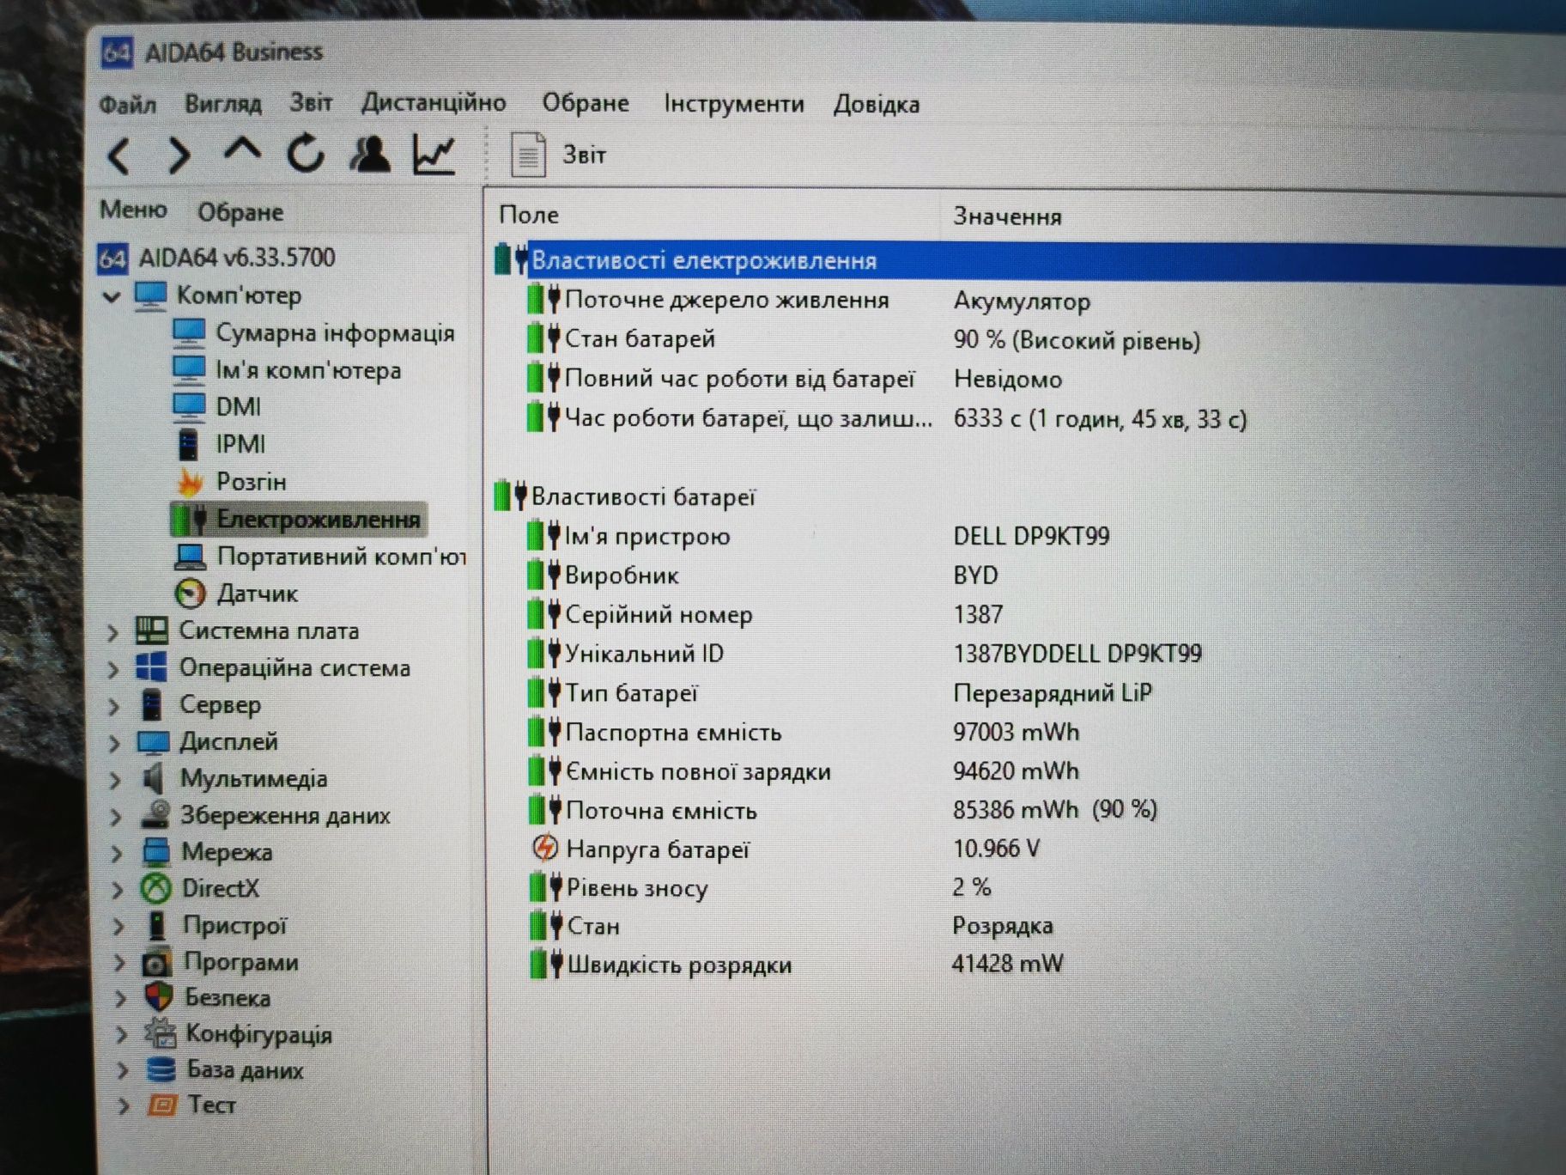Viewport: 1566px width, 1175px height.
Task: Click the Програми icon
Action: tap(157, 963)
